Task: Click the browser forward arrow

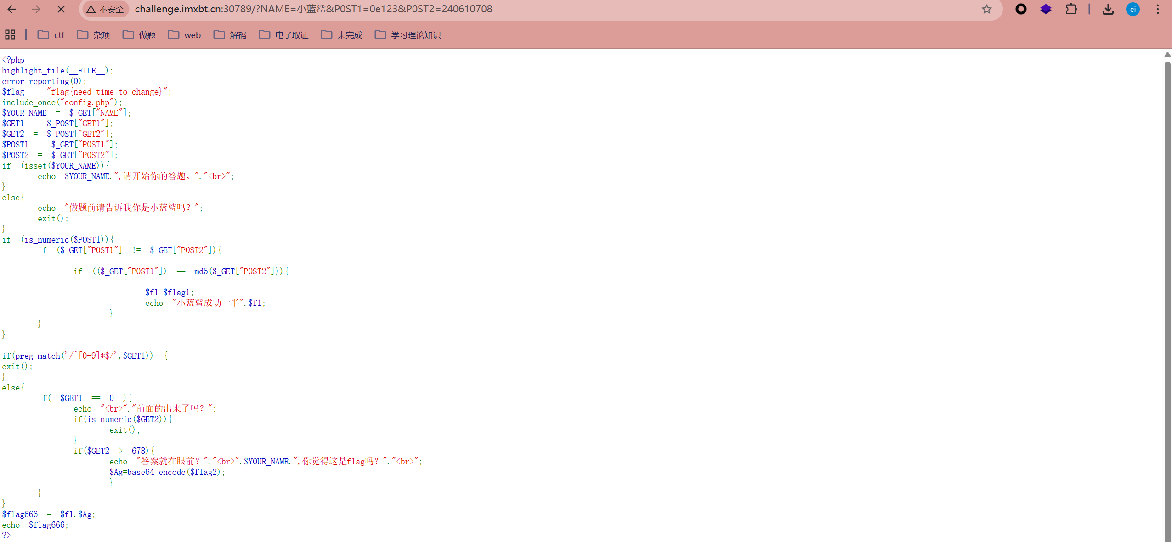Action: 36,9
